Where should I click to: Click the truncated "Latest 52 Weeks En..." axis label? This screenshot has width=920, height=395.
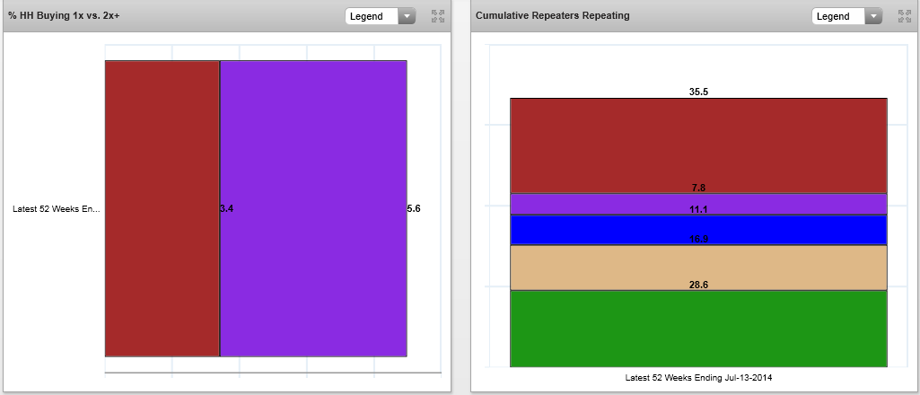[x=56, y=208]
